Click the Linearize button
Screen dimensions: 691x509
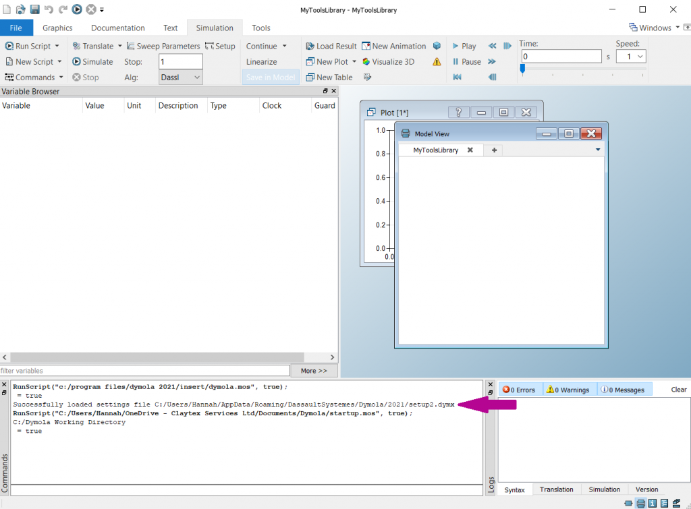pyautogui.click(x=261, y=61)
